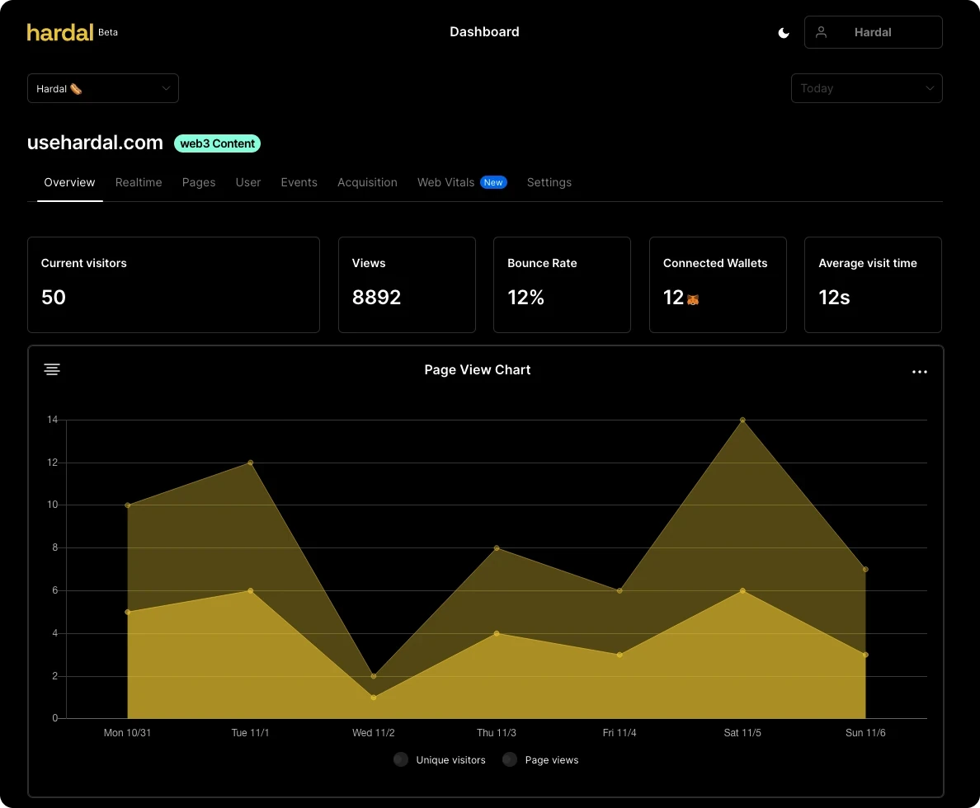Switch to the Acquisition tab

click(x=368, y=182)
